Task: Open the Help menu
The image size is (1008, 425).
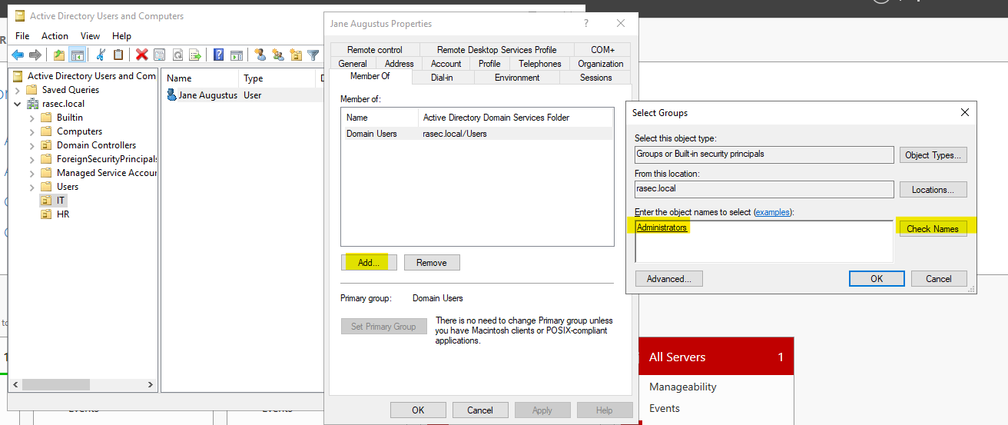Action: click(121, 36)
